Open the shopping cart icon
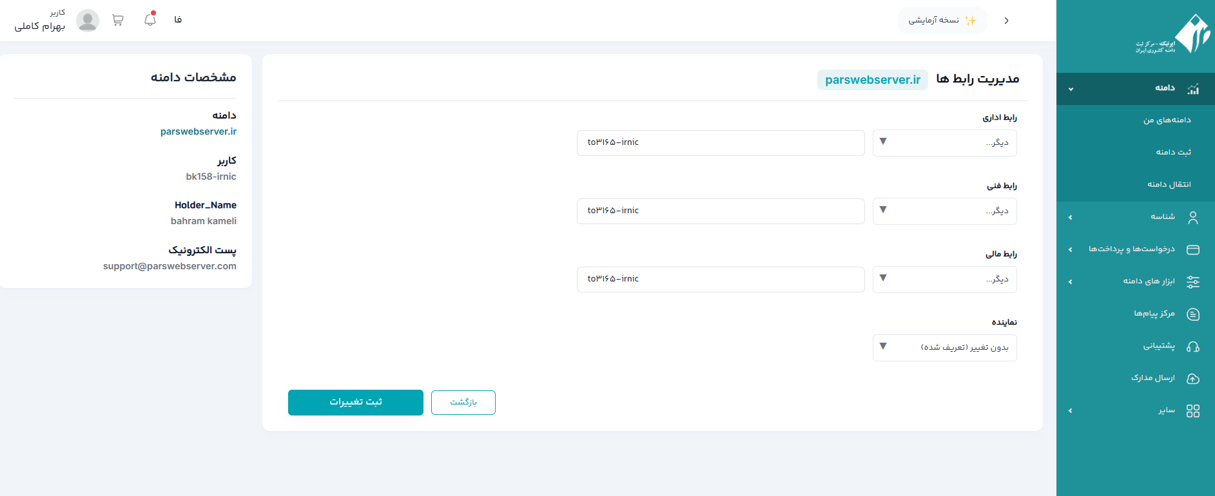This screenshot has width=1215, height=496. [x=117, y=20]
